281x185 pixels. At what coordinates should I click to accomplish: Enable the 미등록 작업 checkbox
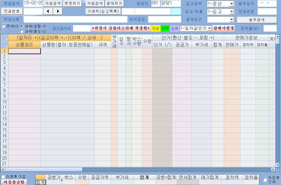(3, 177)
